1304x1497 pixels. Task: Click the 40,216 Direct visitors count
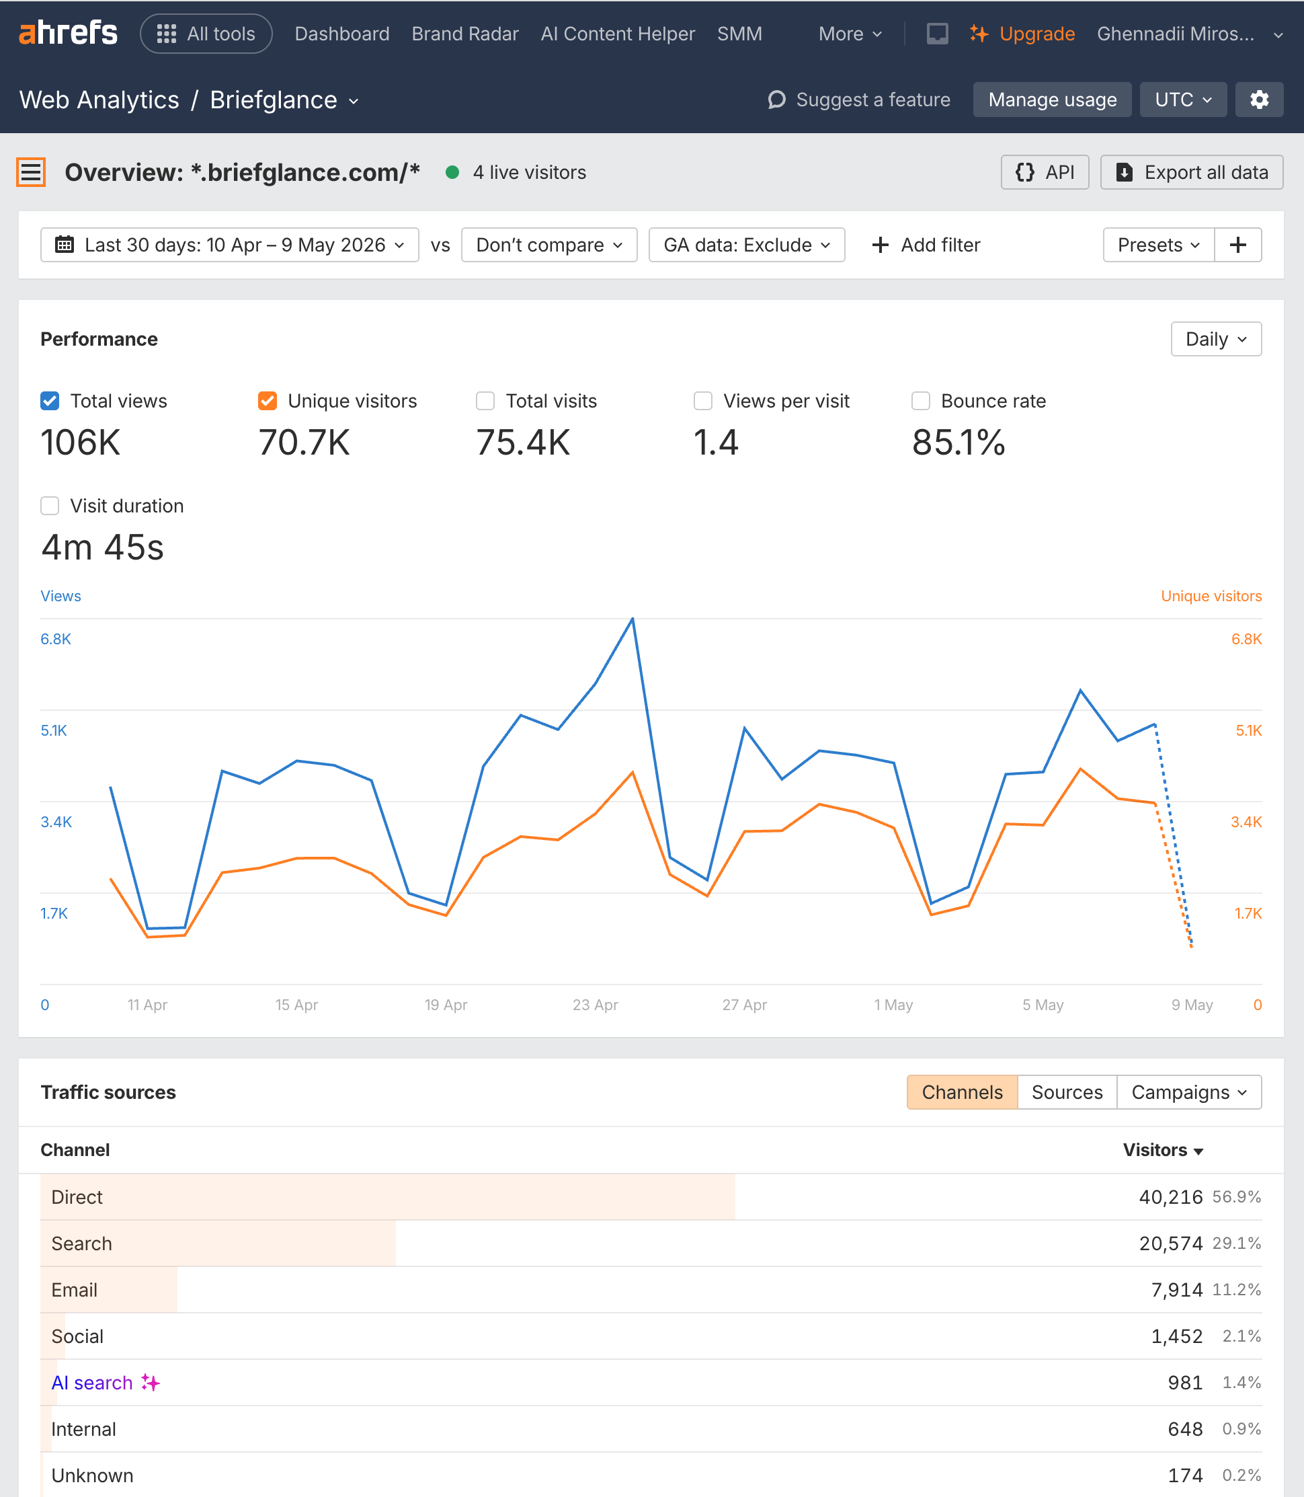click(x=1171, y=1197)
